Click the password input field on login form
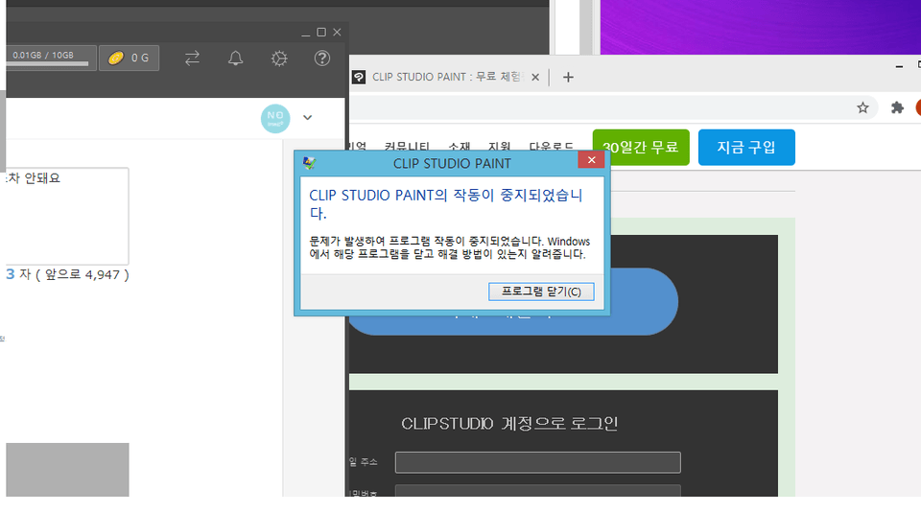The height and width of the screenshot is (514, 921). point(538,491)
